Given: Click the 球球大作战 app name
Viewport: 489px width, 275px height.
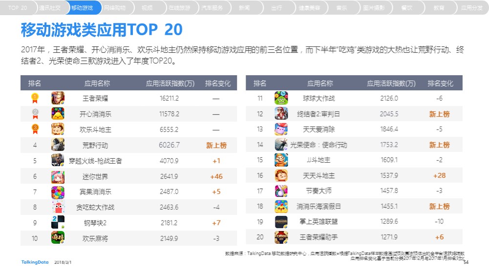Looking at the screenshot, I should [x=319, y=99].
